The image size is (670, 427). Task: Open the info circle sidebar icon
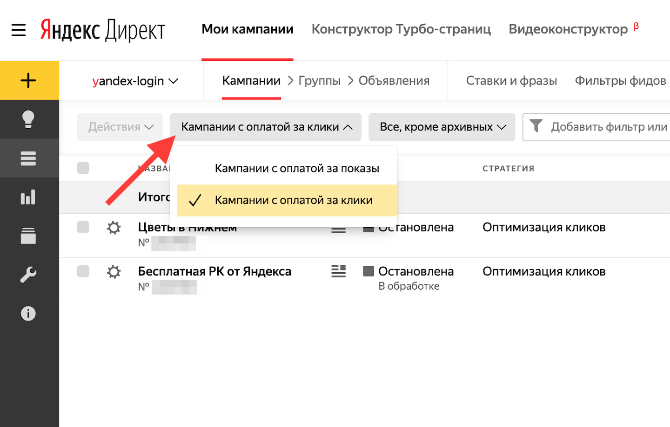(28, 314)
